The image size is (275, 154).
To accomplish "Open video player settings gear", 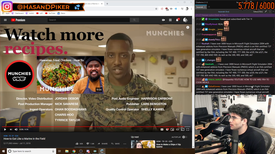I will pos(167,129).
